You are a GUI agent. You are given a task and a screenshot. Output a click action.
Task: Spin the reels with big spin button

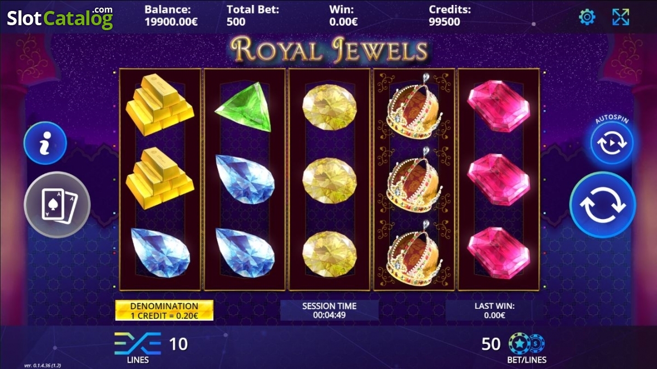tap(603, 205)
